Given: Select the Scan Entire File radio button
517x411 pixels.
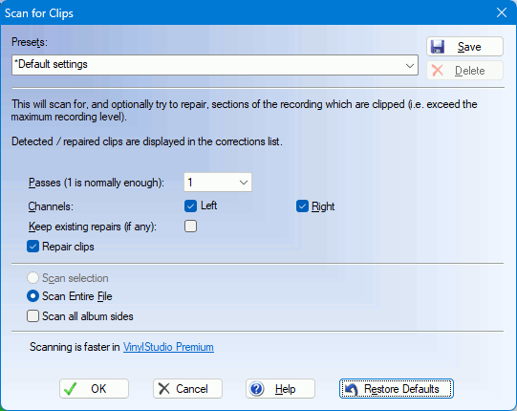Looking at the screenshot, I should (33, 296).
